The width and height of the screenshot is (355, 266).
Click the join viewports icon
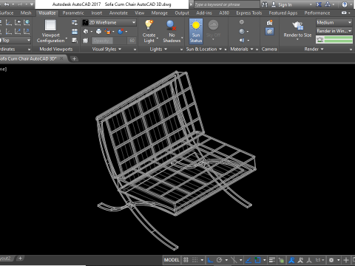pyautogui.click(x=75, y=32)
